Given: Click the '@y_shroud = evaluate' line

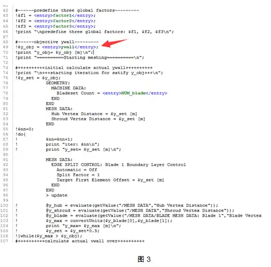Looking at the screenshot, I should coord(140,210).
